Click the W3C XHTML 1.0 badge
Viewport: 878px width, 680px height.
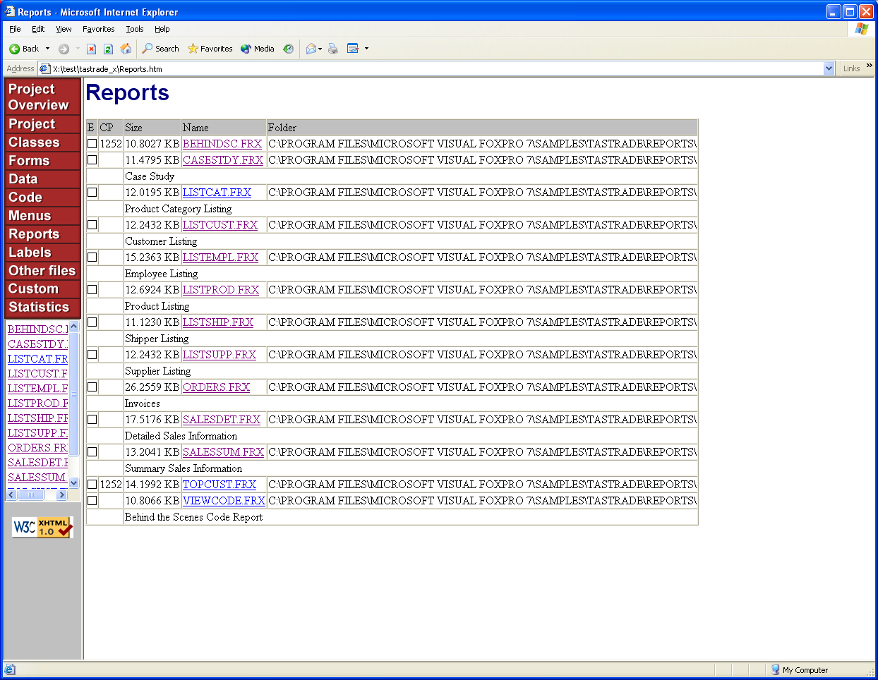click(x=42, y=527)
